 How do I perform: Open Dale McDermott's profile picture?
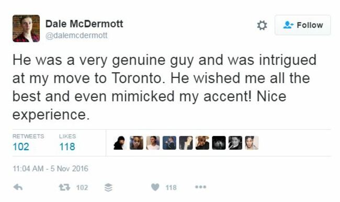pos(26,28)
